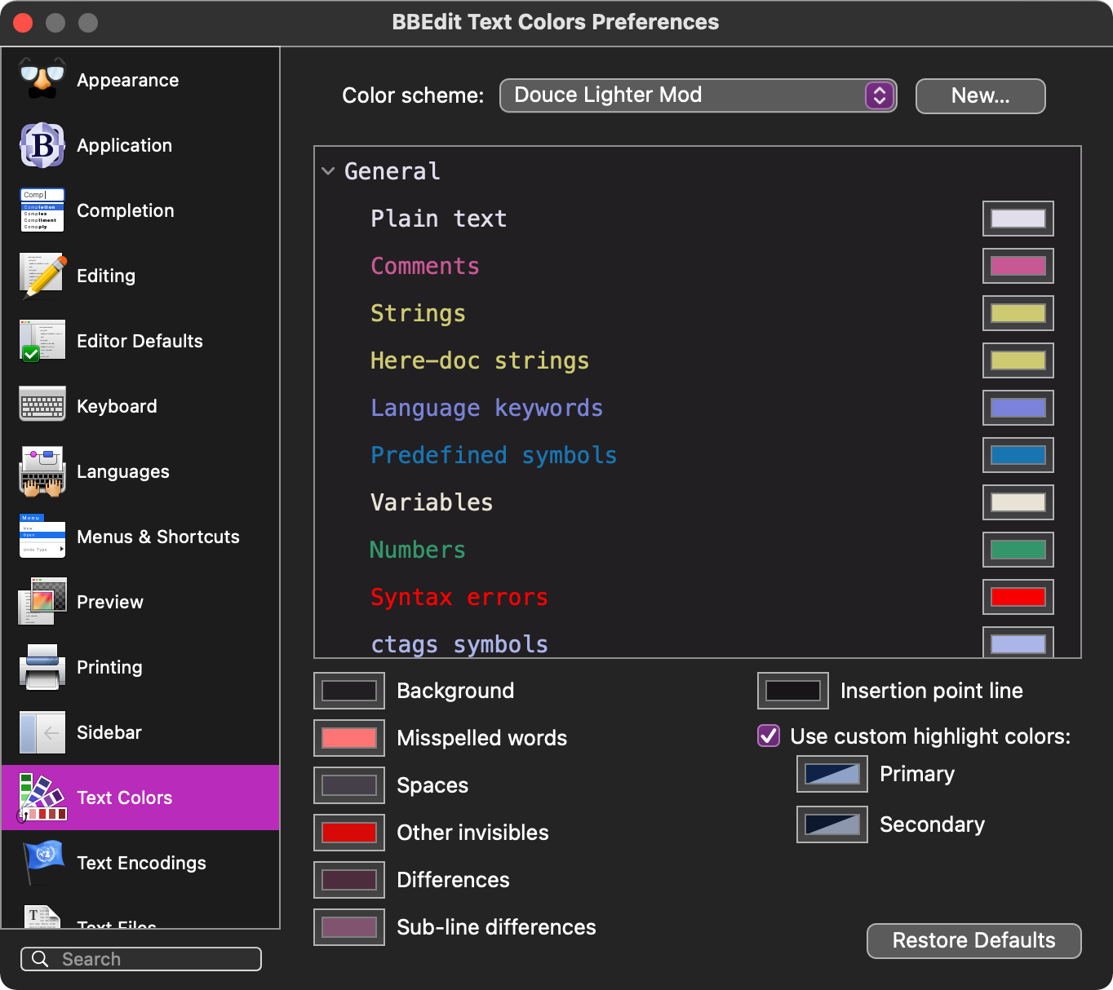Click the 'ctags symbols' row text
Image resolution: width=1113 pixels, height=990 pixels.
point(459,644)
